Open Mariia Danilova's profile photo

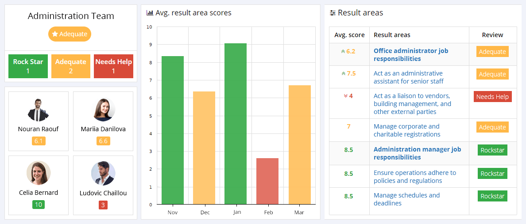click(103, 110)
